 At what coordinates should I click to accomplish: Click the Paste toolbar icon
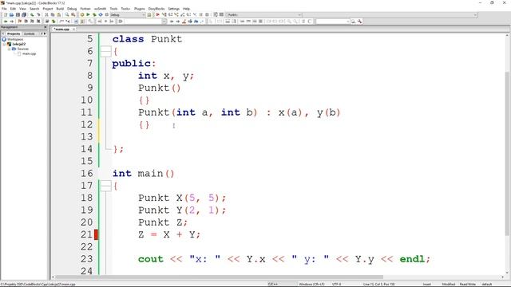(x=58, y=14)
